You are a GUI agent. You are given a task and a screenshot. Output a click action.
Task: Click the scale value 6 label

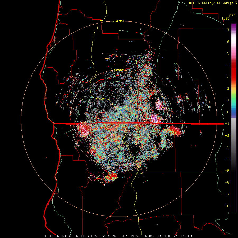[228, 42]
